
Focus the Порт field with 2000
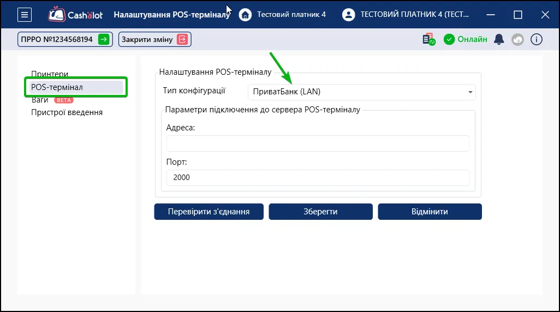tap(318, 177)
